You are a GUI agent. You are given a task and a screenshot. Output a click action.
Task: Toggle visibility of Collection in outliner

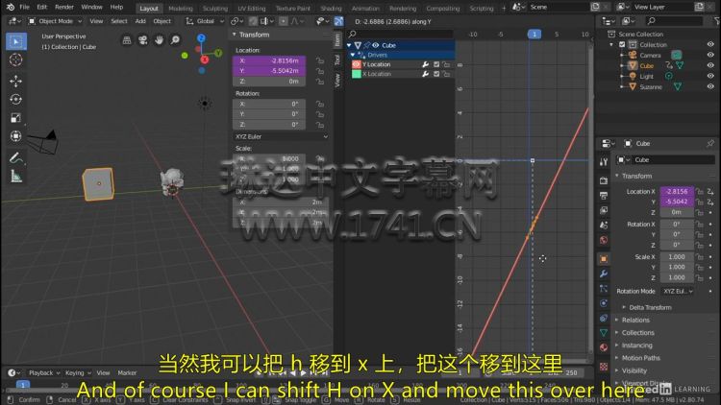pyautogui.click(x=710, y=44)
